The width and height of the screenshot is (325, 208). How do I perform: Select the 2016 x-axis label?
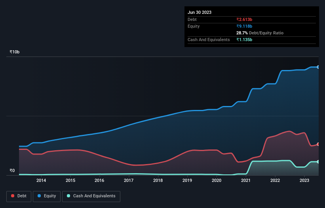pyautogui.click(x=99, y=180)
